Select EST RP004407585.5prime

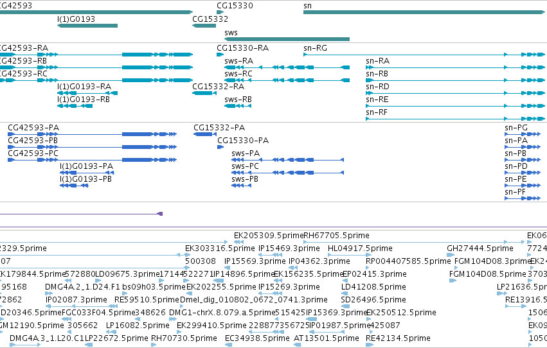click(408, 261)
